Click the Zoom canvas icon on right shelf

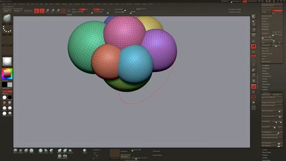coord(253,30)
